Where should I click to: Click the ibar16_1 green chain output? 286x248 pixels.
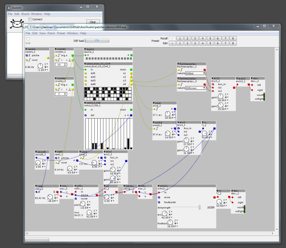132,55
